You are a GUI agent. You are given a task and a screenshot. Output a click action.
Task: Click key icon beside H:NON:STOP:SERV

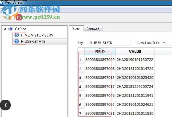pos(17,35)
